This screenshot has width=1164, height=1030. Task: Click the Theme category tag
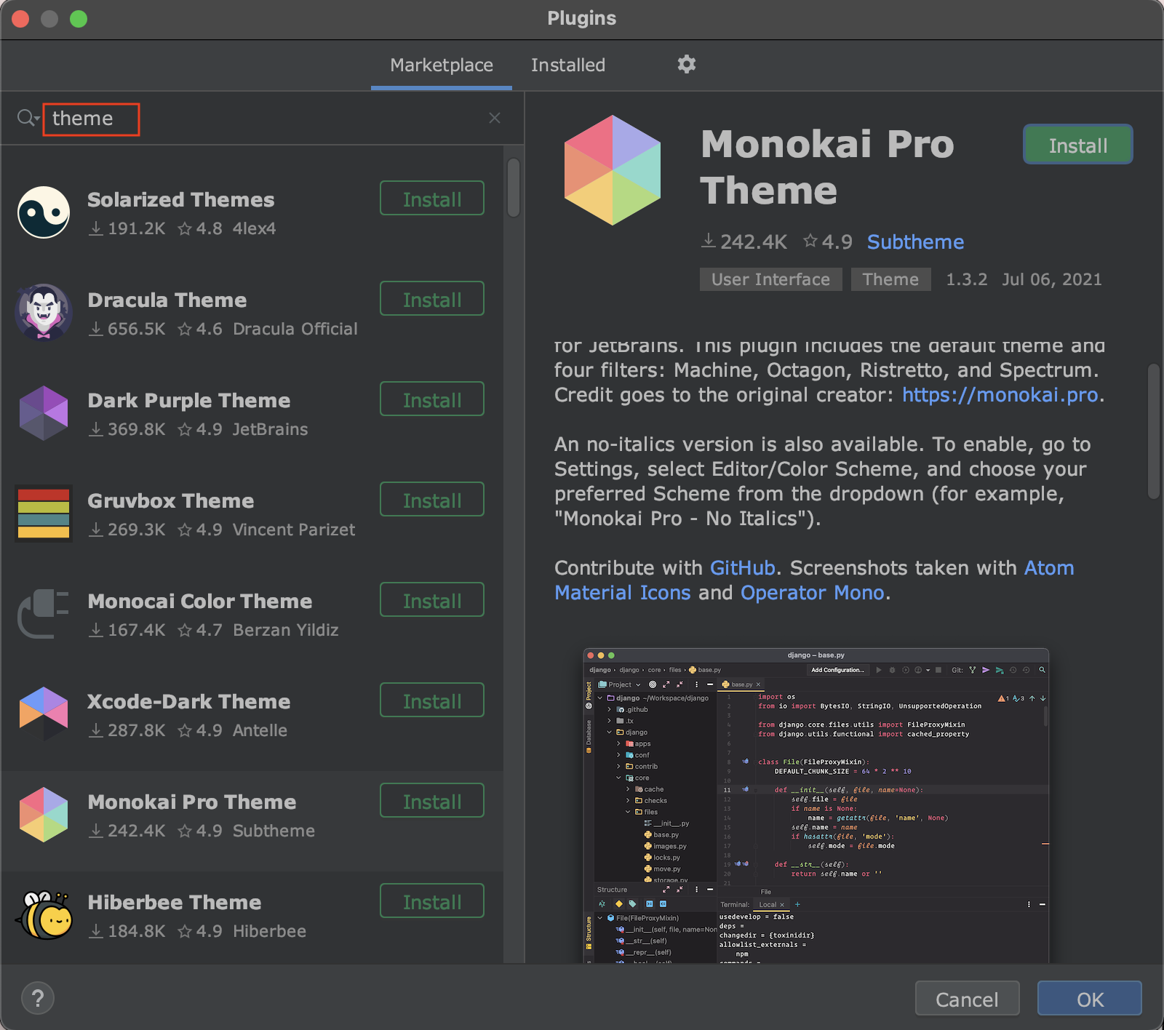click(x=890, y=279)
